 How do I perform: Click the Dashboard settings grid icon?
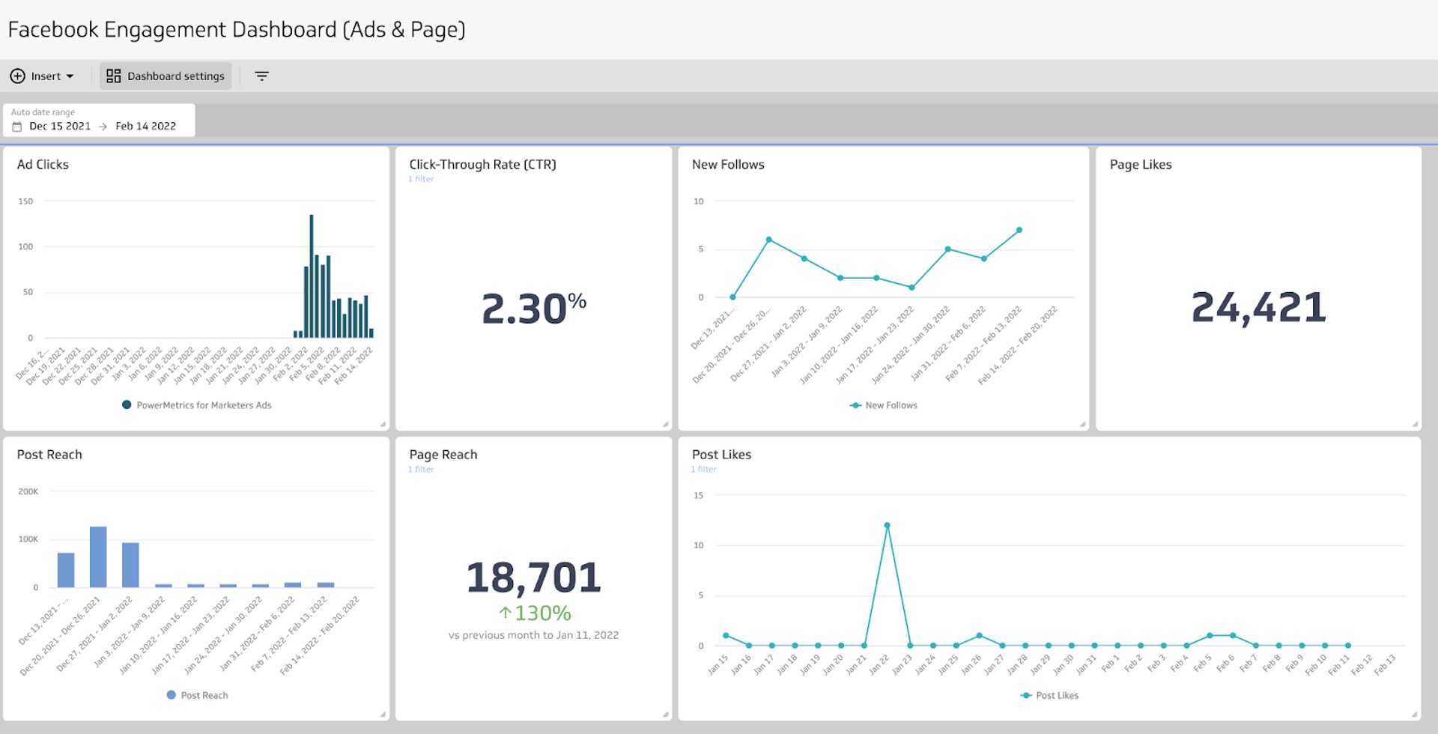[114, 76]
